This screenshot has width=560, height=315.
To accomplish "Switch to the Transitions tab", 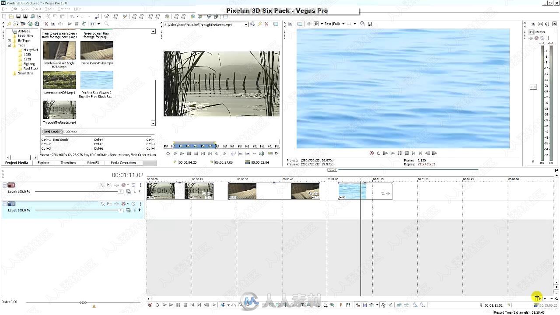I will [x=68, y=163].
